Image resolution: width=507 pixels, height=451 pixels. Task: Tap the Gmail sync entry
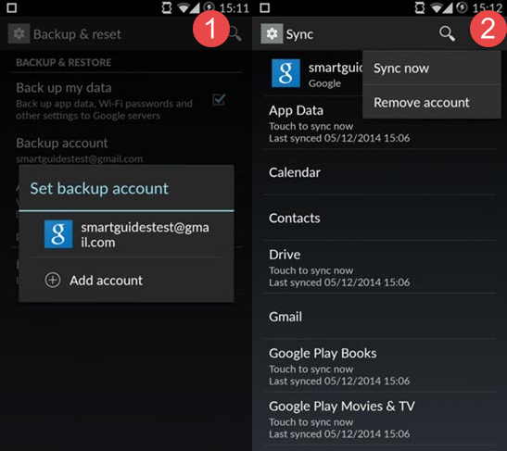379,317
